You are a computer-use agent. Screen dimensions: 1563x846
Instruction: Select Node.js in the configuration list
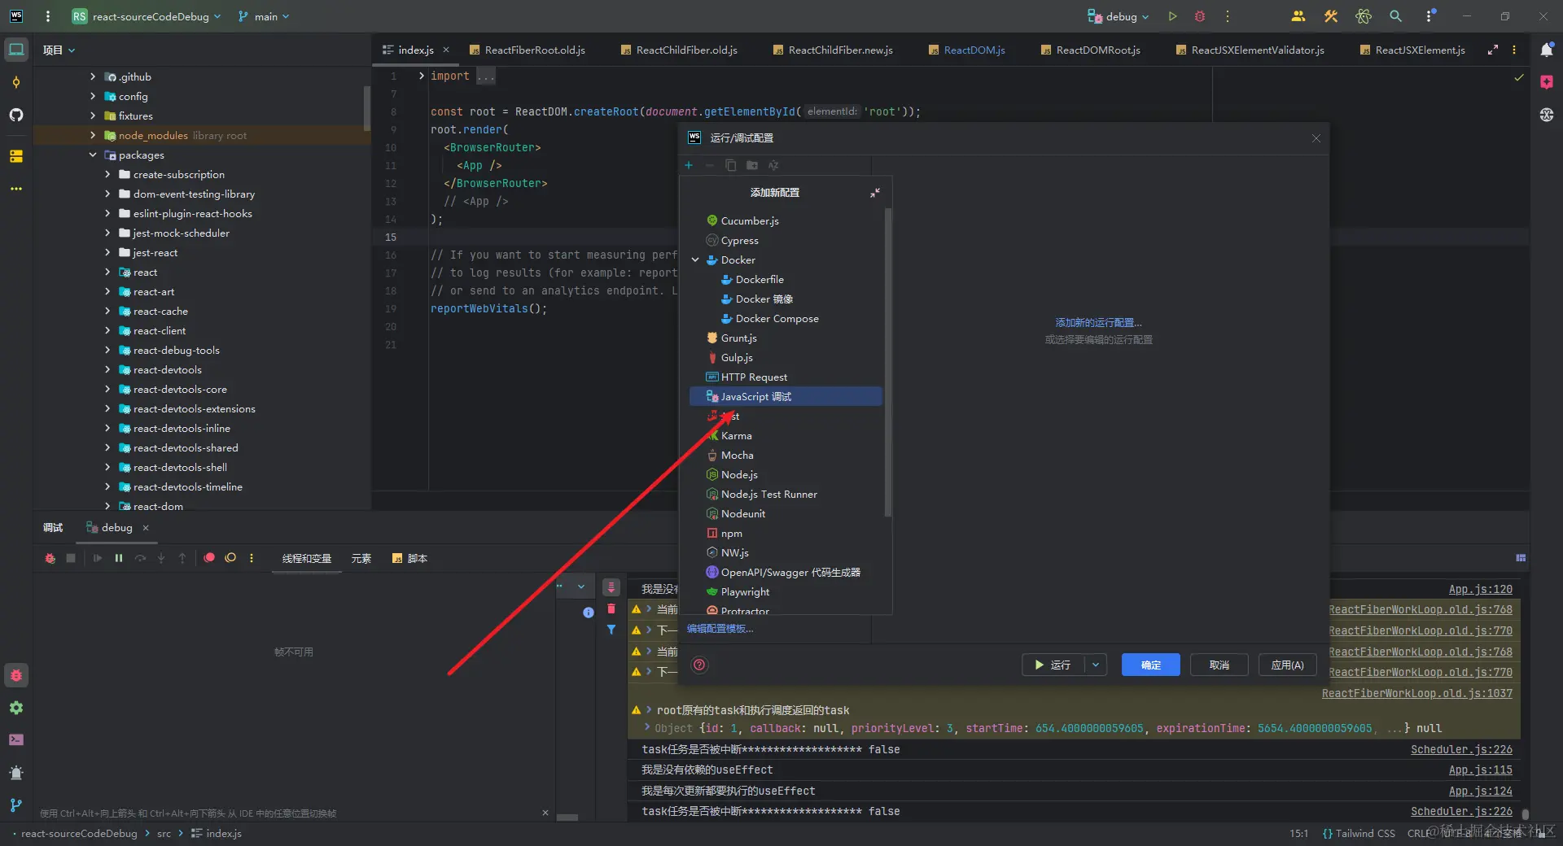click(786, 474)
